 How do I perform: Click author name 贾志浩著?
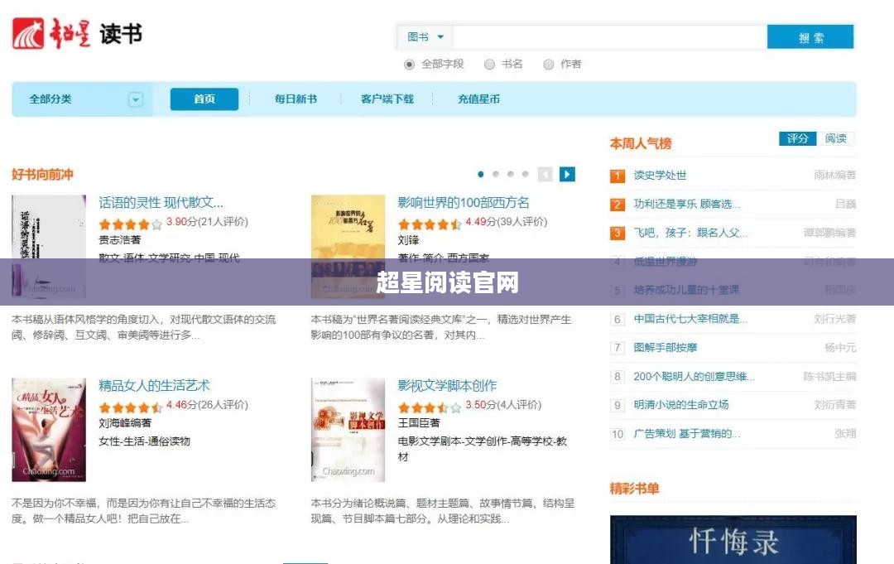pyautogui.click(x=120, y=240)
